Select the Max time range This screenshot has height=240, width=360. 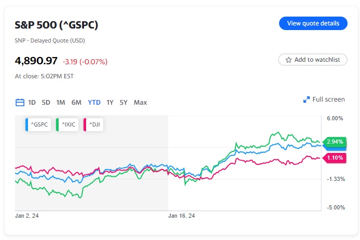140,102
